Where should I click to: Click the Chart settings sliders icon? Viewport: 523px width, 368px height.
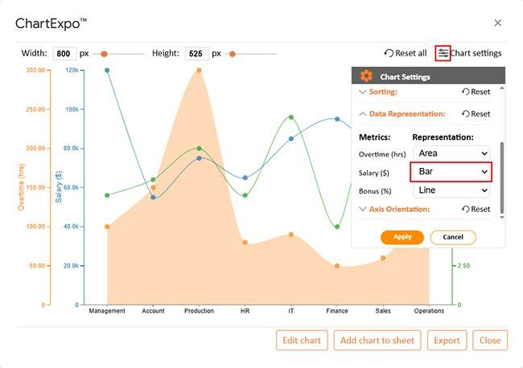point(443,54)
